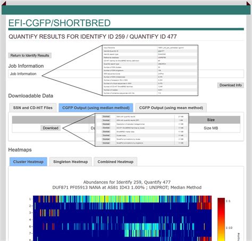Expand the Job Information table row
Screen dimensions: 252x241
(x=126, y=74)
